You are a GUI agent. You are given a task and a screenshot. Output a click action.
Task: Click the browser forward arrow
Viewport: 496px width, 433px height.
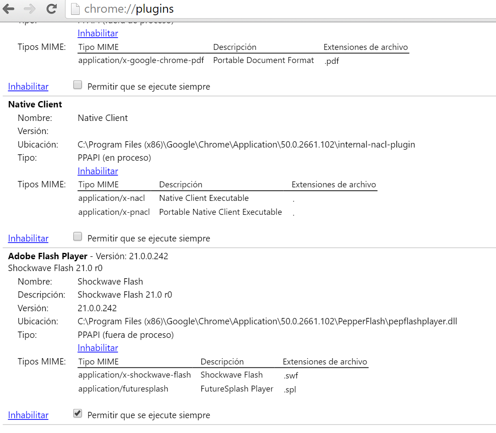pyautogui.click(x=30, y=9)
